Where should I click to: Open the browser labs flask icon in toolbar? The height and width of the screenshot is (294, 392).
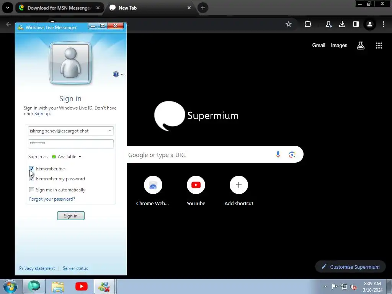(x=328, y=24)
